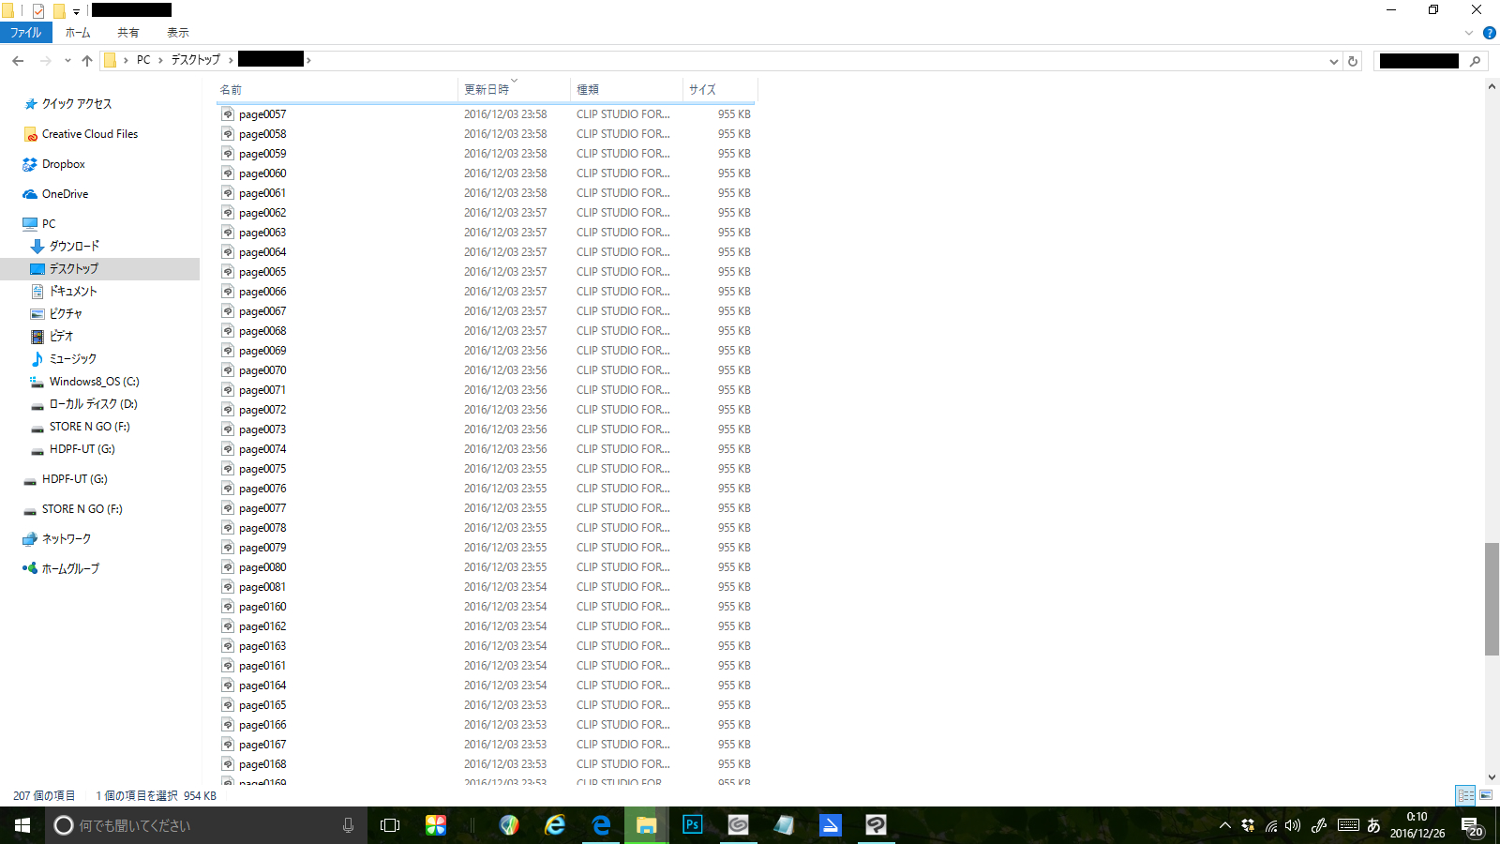Image resolution: width=1500 pixels, height=844 pixels.
Task: Expand the ribbon with chevron
Action: (x=1469, y=33)
